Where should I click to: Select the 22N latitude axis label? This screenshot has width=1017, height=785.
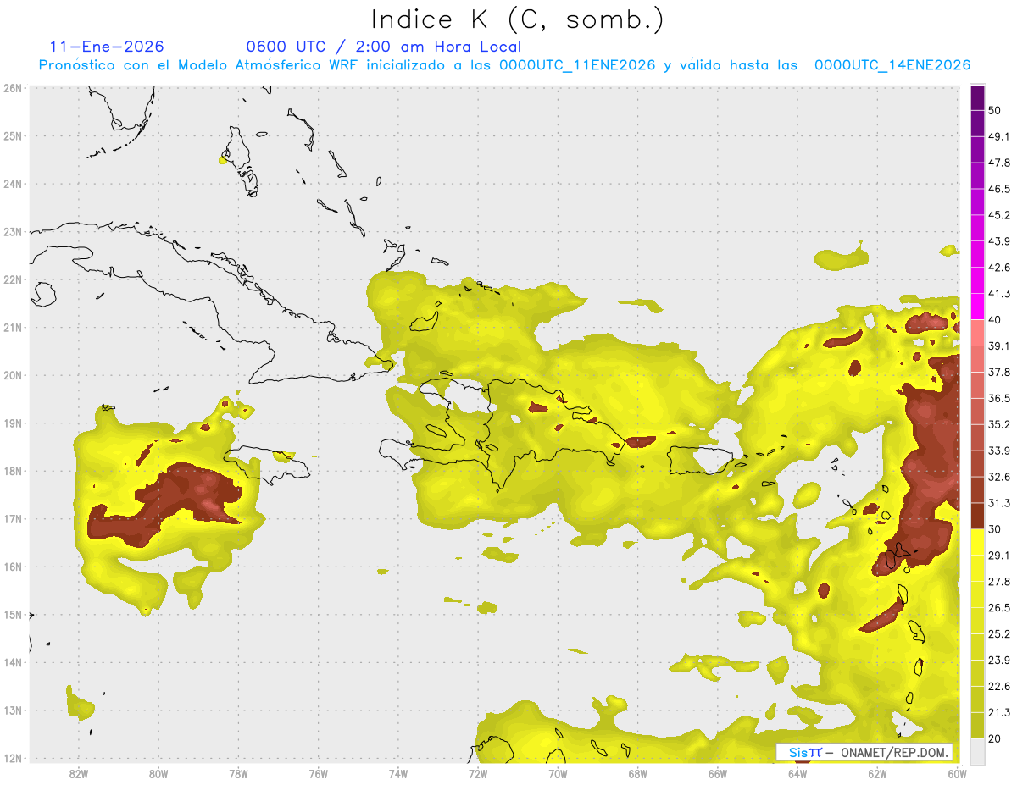12,279
